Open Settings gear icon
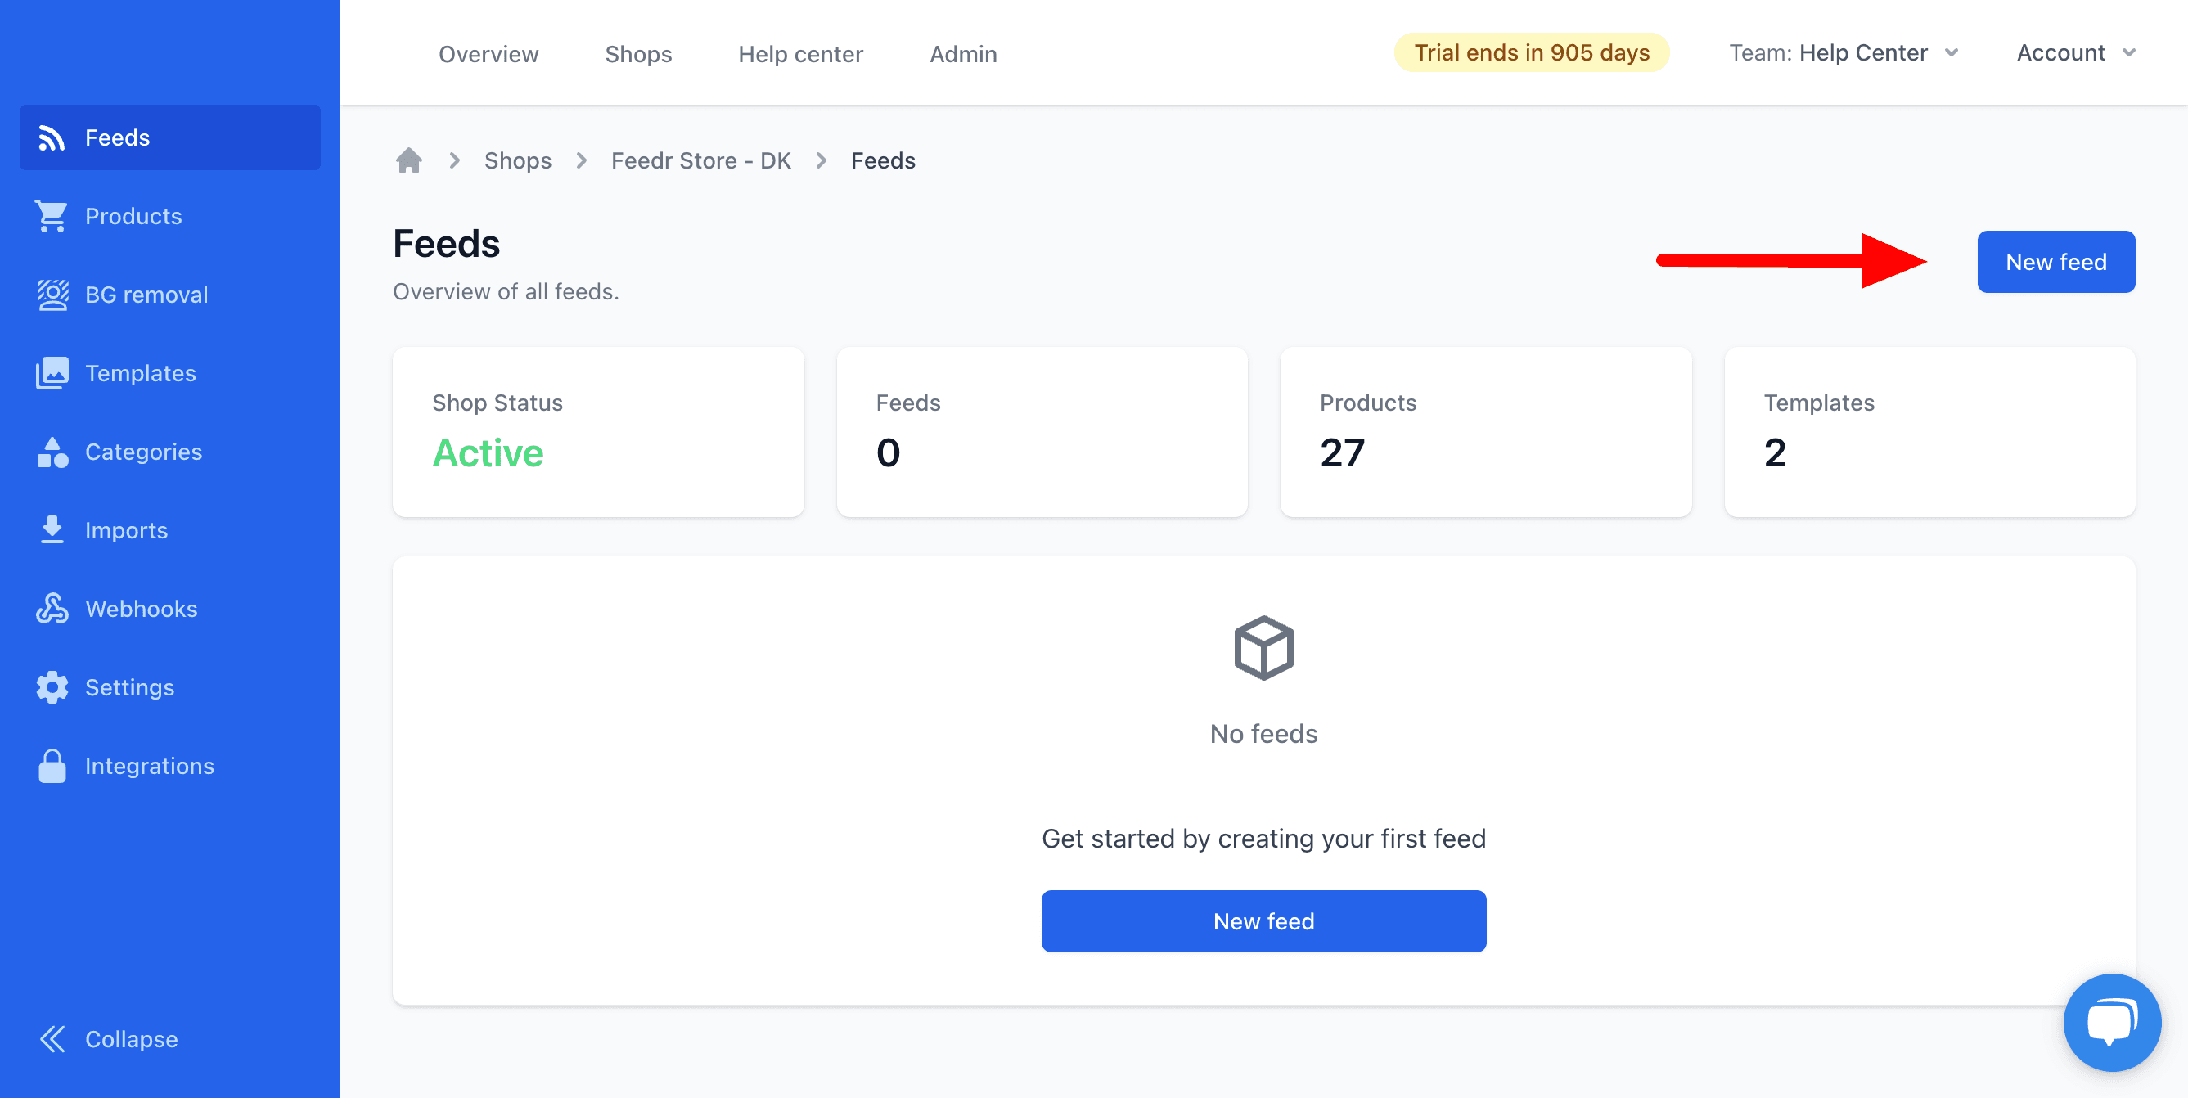The width and height of the screenshot is (2188, 1098). (x=52, y=687)
